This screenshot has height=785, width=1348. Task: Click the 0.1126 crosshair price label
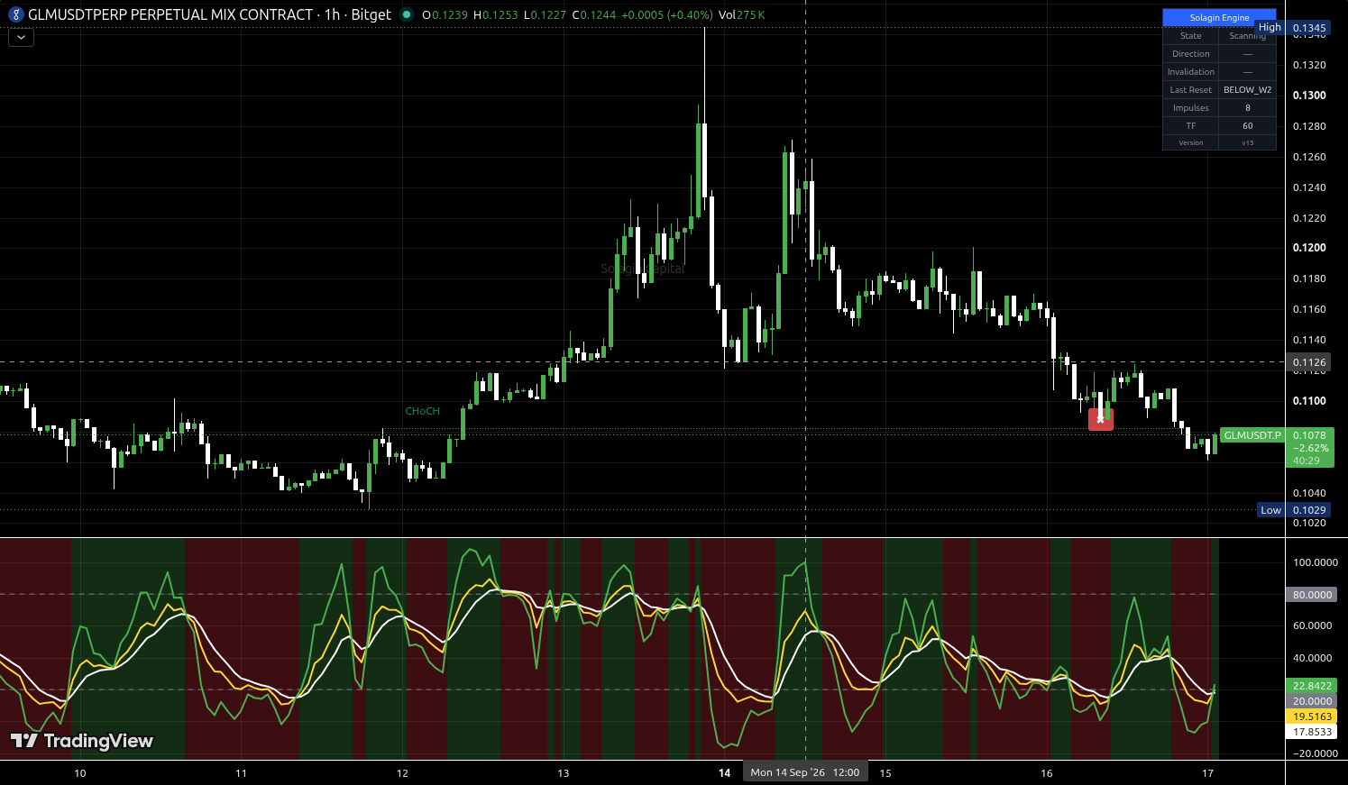(x=1309, y=362)
